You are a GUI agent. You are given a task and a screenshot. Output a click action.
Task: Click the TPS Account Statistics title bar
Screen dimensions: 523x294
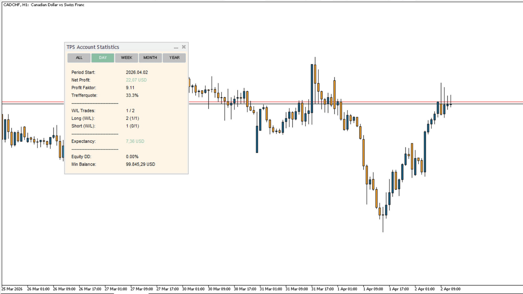pos(109,47)
